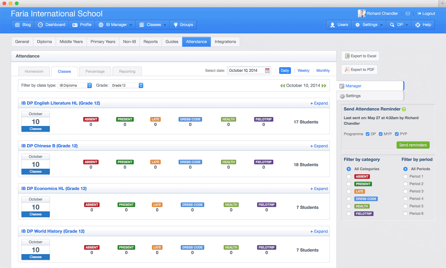Open the Help navigation button

[x=423, y=25]
